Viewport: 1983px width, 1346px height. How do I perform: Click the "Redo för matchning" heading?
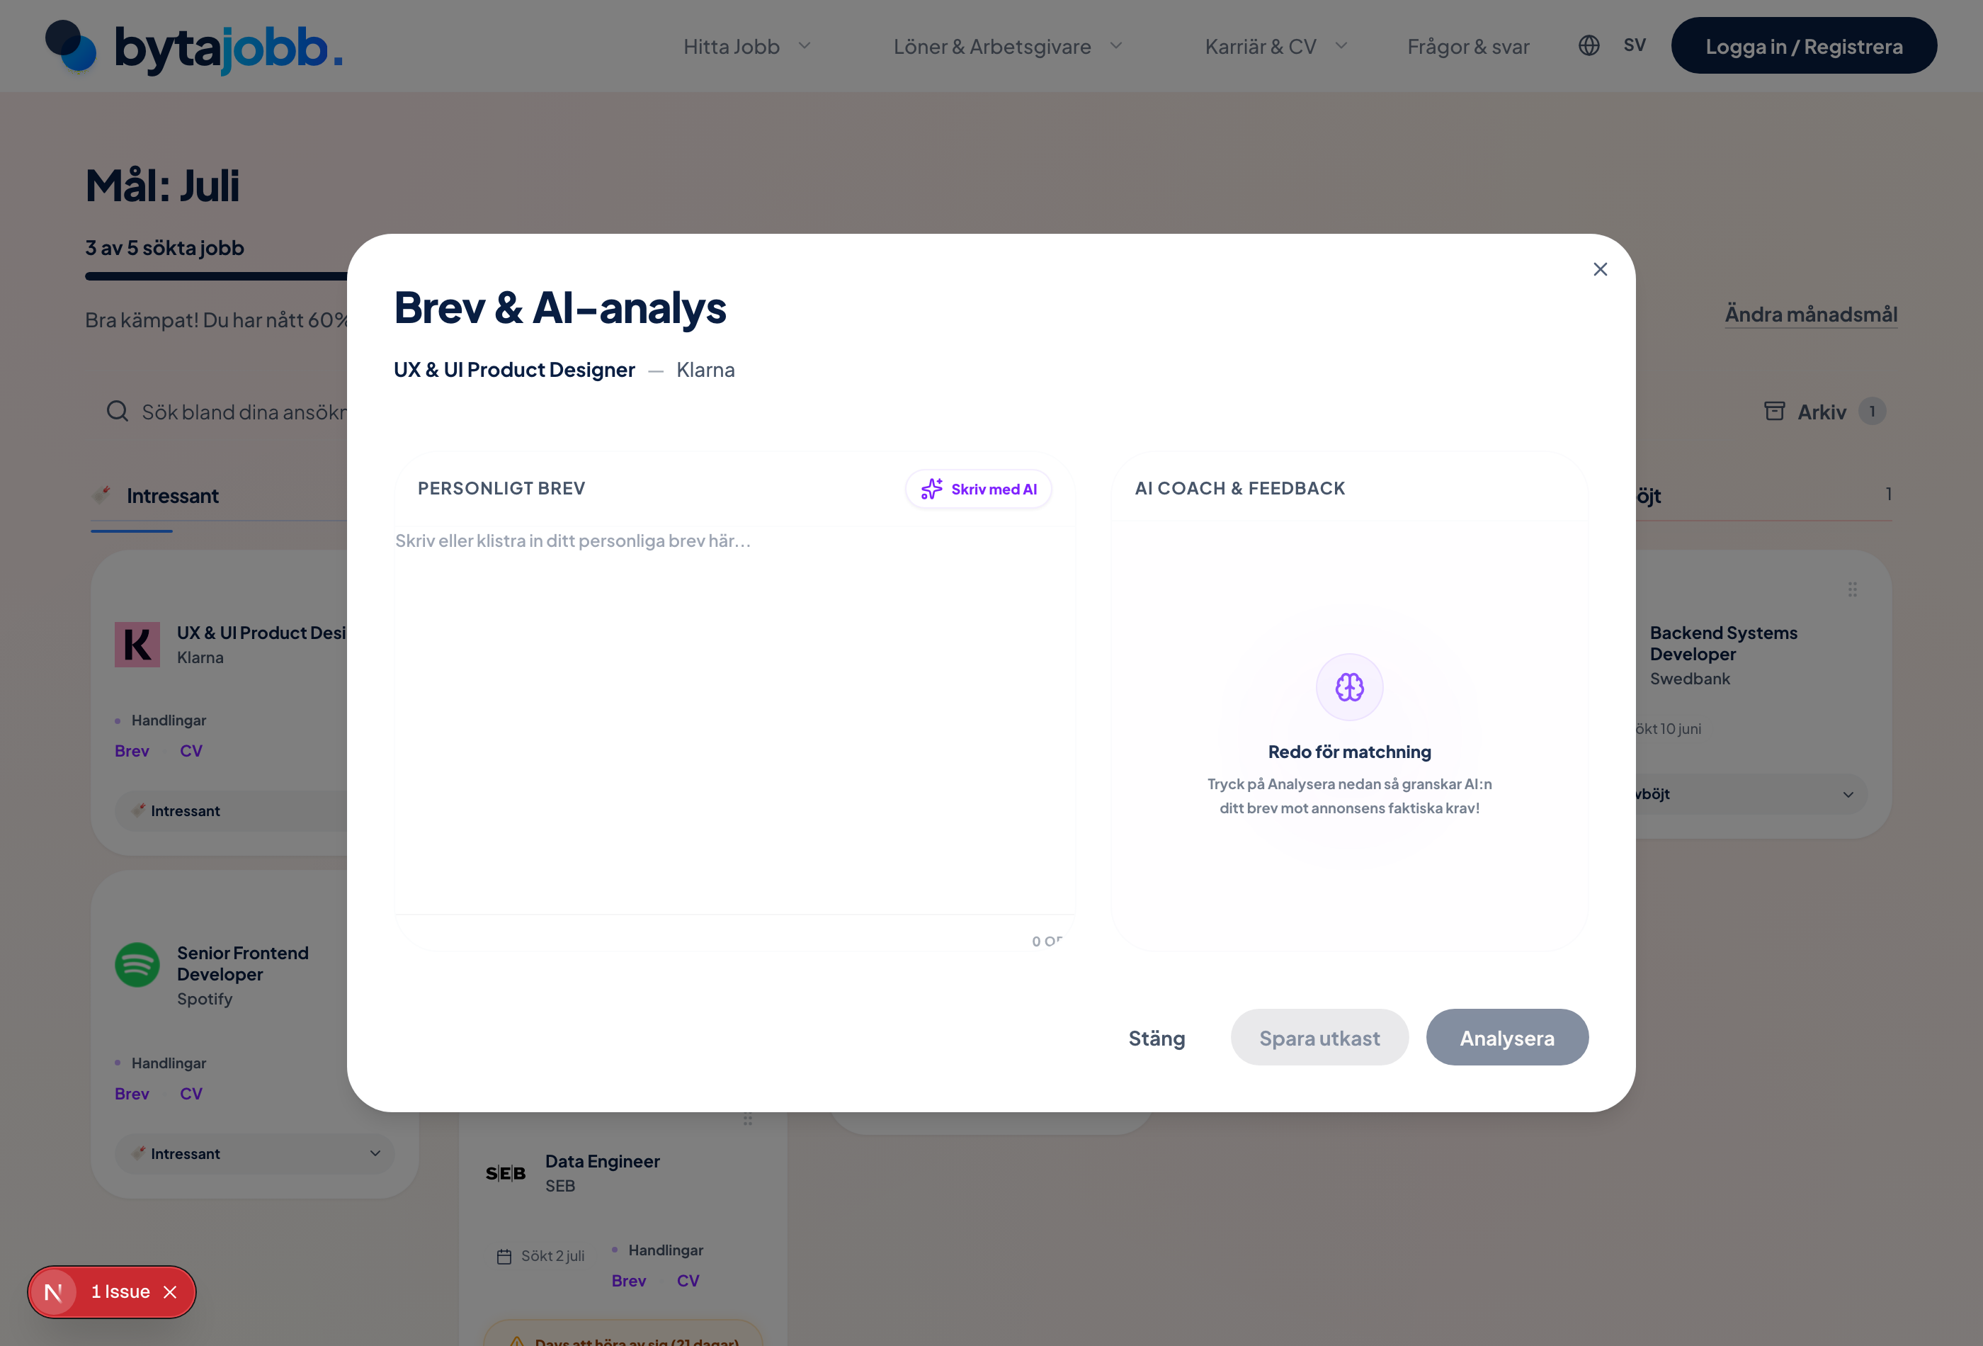tap(1349, 752)
